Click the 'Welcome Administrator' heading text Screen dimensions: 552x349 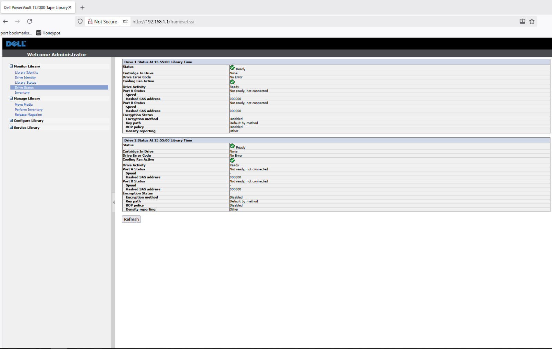(57, 54)
